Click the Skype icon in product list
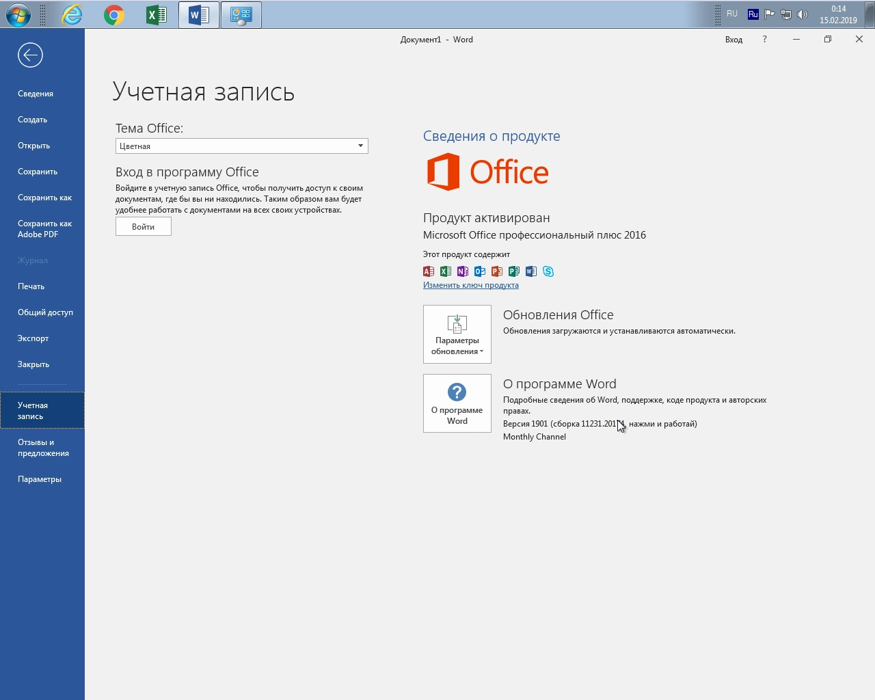The height and width of the screenshot is (700, 875). 548,271
